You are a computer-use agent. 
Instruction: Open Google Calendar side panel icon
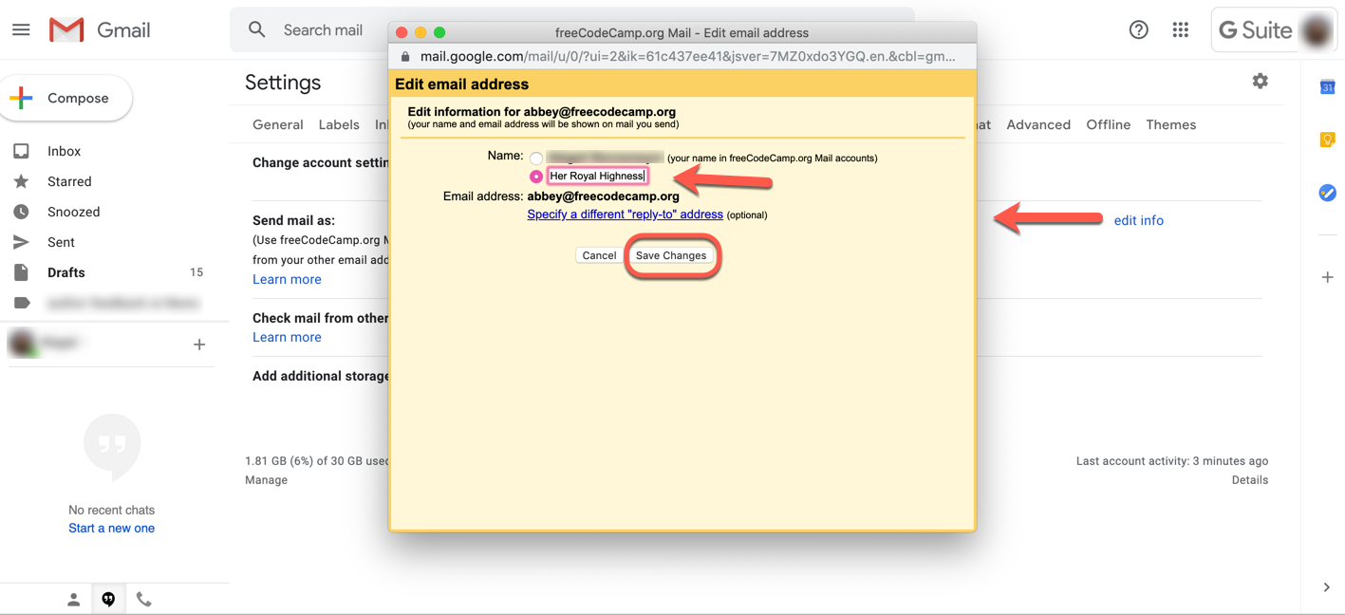pyautogui.click(x=1328, y=87)
